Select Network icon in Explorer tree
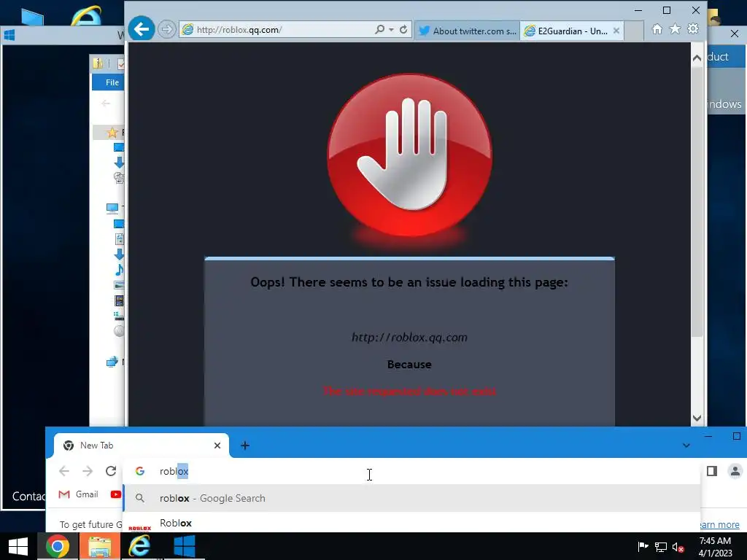The height and width of the screenshot is (560, 747). [x=112, y=362]
